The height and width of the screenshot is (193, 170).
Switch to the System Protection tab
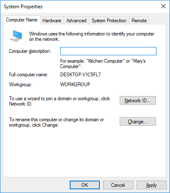[109, 21]
